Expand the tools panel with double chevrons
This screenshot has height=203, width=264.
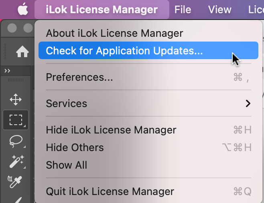[x=7, y=71]
